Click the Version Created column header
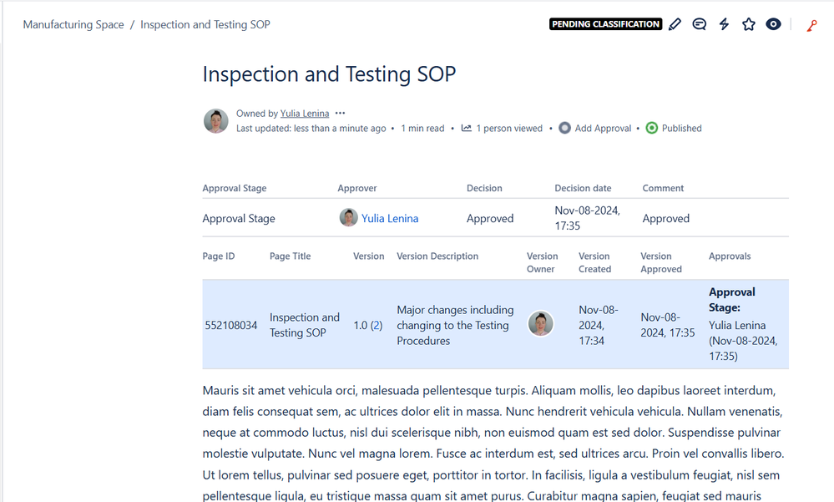 [x=594, y=262]
